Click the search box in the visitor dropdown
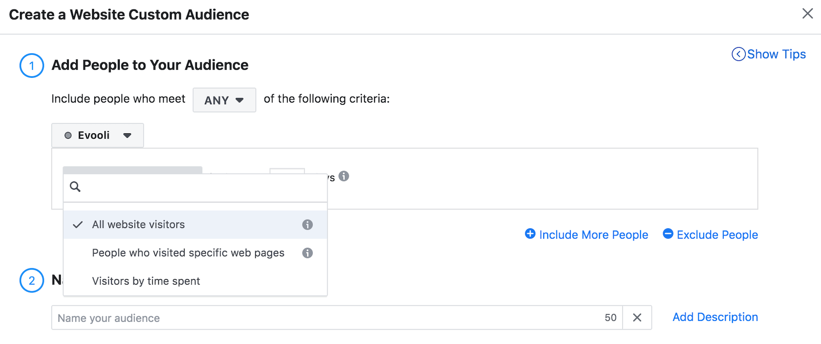Image resolution: width=821 pixels, height=344 pixels. (x=203, y=187)
